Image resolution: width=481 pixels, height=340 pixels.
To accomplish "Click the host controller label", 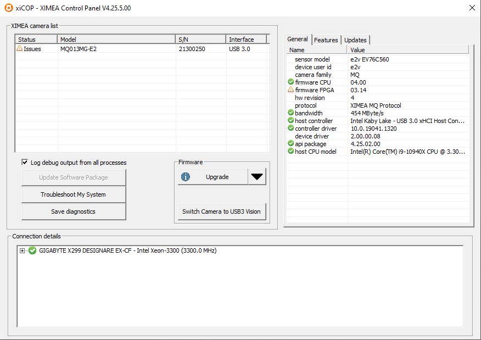I will pos(314,121).
